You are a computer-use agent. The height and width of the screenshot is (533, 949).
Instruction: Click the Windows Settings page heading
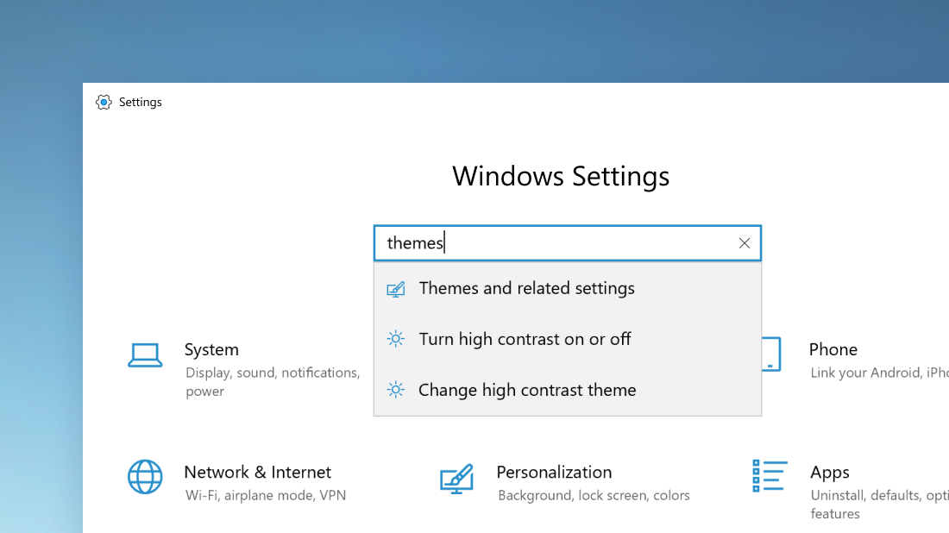click(561, 176)
